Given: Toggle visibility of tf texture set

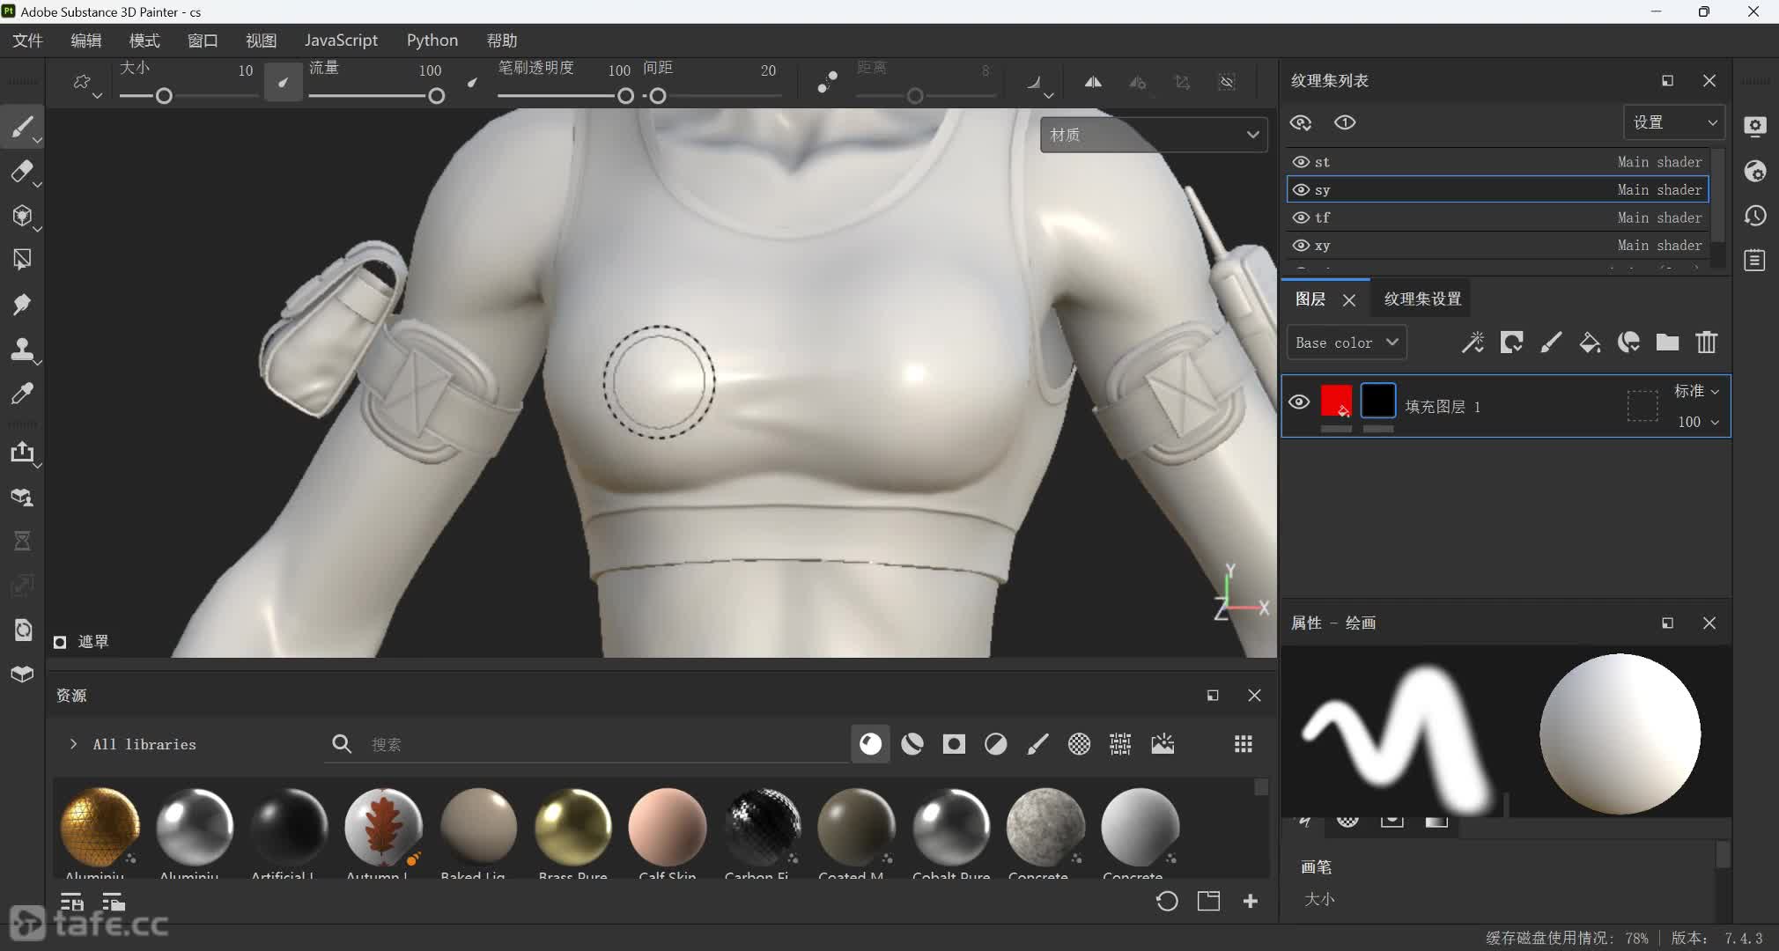Looking at the screenshot, I should (x=1301, y=217).
